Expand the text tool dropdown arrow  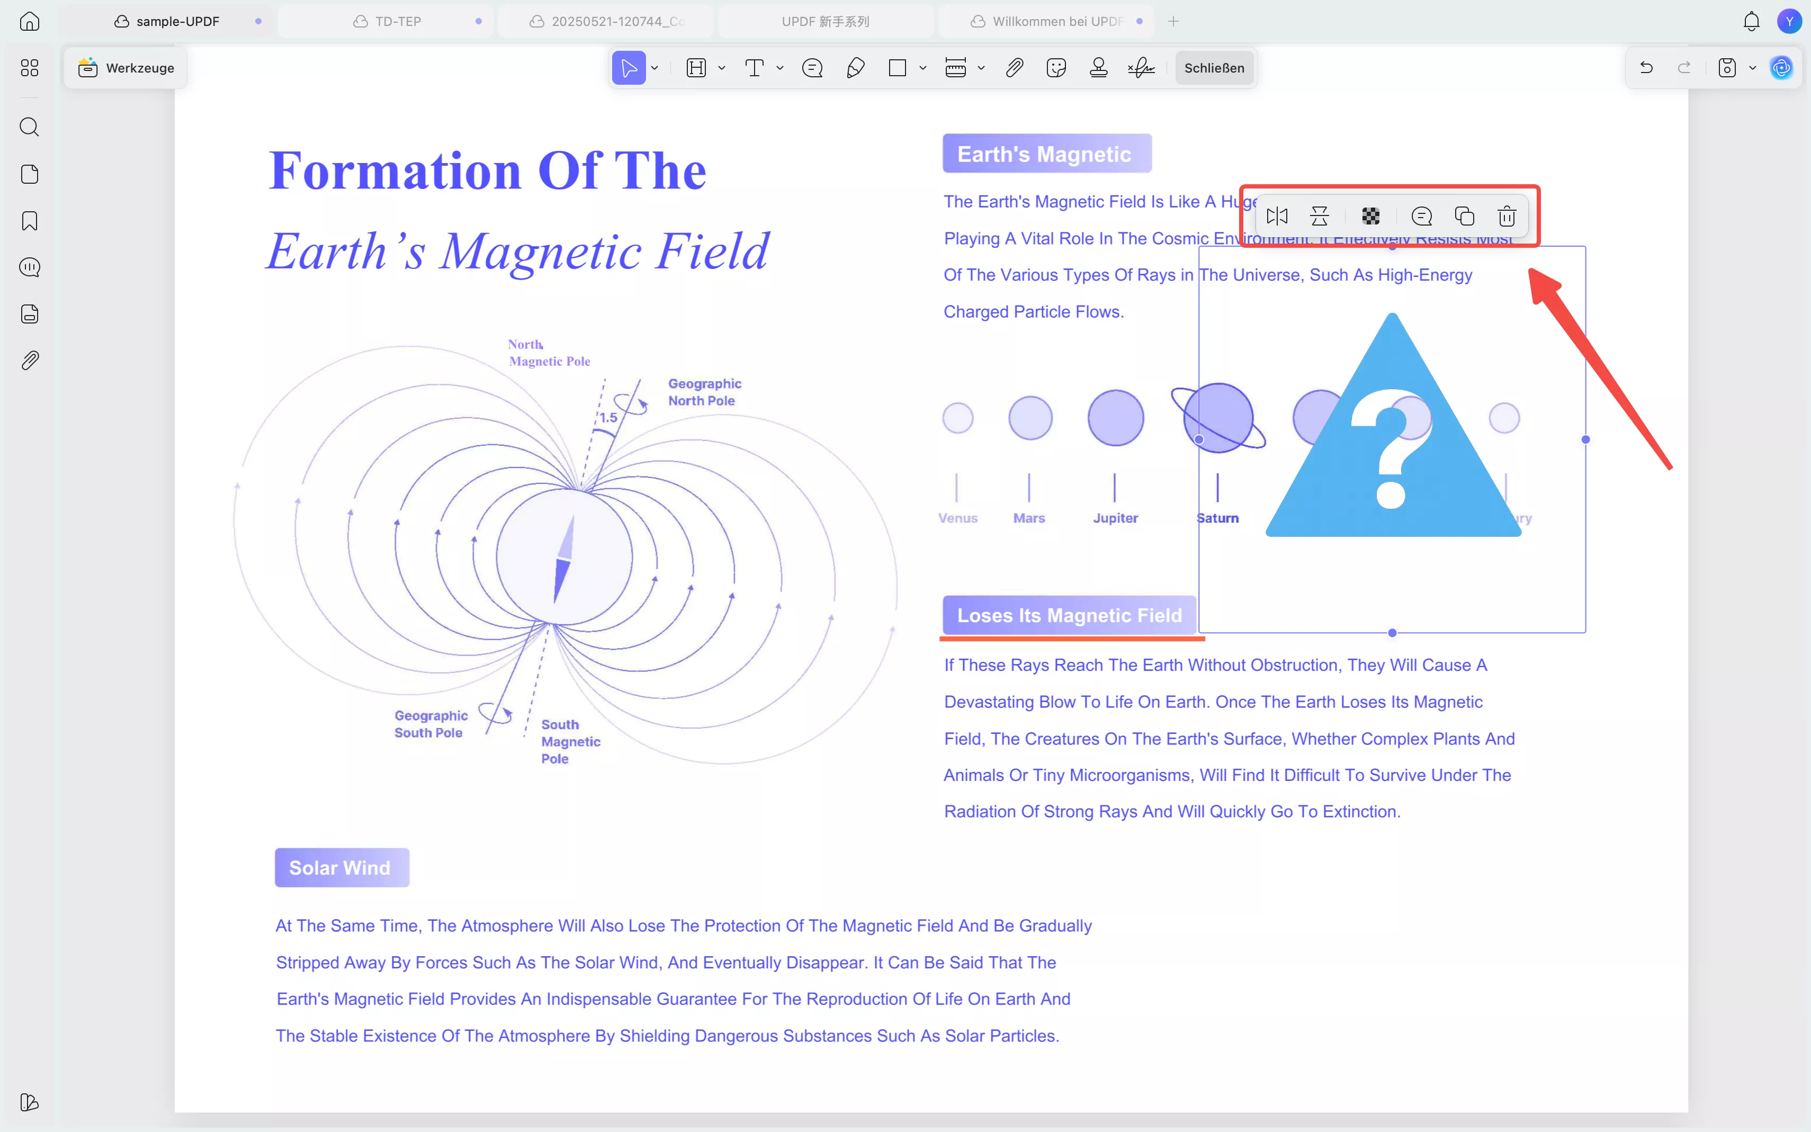coord(780,68)
